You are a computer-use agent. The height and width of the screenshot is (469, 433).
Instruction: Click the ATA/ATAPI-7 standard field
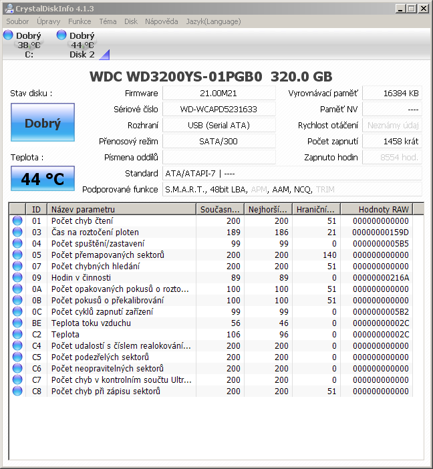pos(292,174)
